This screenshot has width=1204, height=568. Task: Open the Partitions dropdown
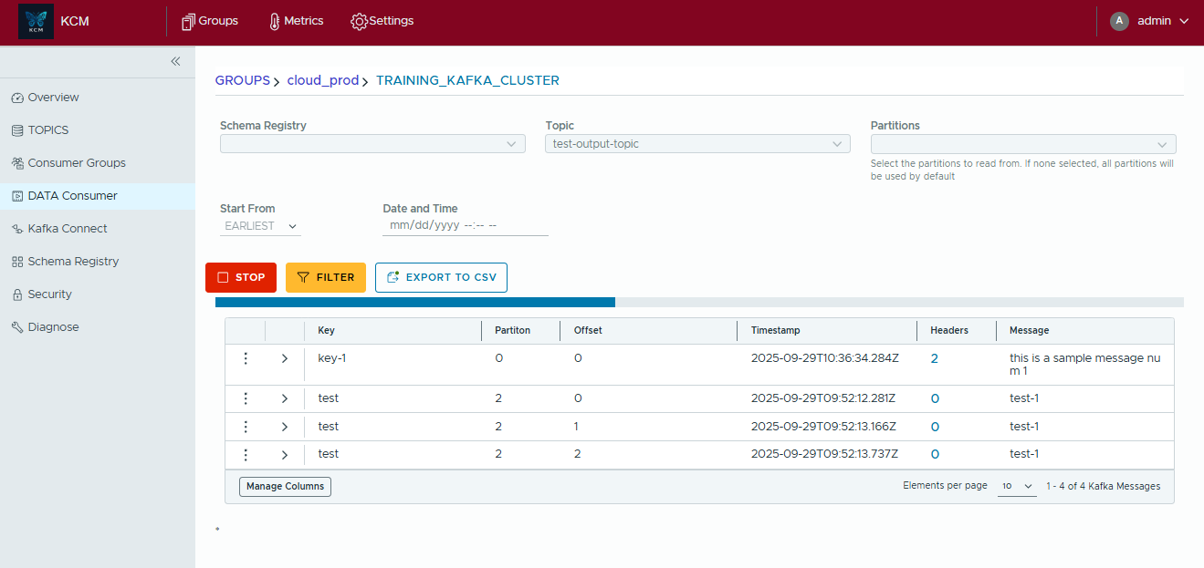pos(1022,144)
